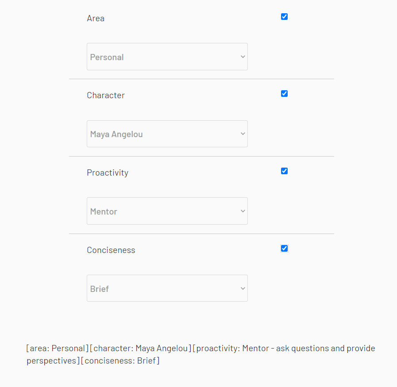Click the chevron arrow on the Mentor dropdown
Viewport: 397px width, 387px height.
(243, 211)
